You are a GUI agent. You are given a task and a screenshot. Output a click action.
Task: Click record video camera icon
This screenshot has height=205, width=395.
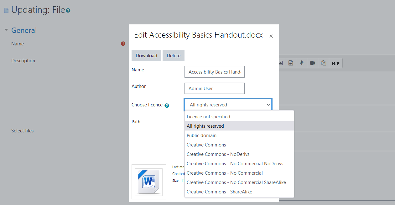[312, 63]
